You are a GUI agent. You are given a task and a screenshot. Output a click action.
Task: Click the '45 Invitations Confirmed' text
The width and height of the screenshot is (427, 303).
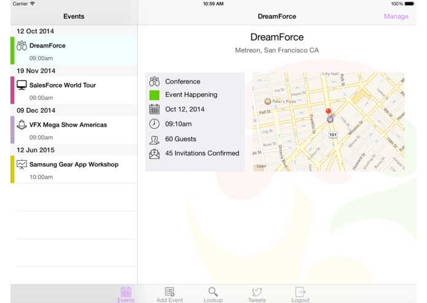click(202, 153)
